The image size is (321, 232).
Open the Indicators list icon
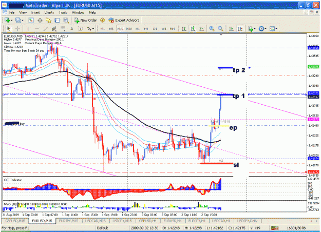point(250,29)
